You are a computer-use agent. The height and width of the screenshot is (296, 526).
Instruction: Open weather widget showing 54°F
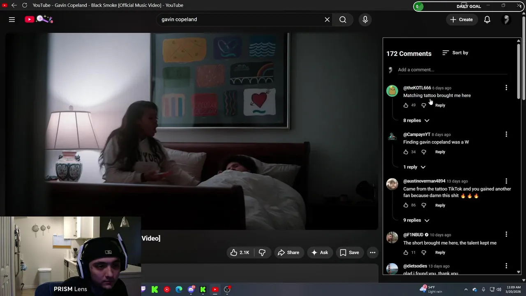(x=431, y=289)
